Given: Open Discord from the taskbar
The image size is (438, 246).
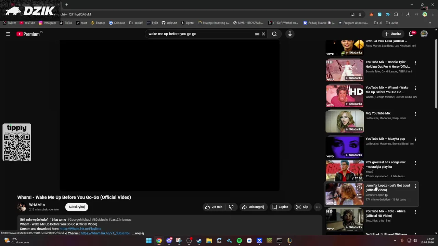Looking at the screenshot, I should click(x=169, y=241).
